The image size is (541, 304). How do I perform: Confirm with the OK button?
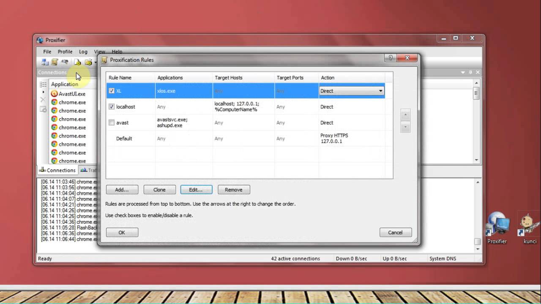[122, 232]
